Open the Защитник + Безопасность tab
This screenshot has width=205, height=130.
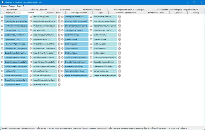125,13
